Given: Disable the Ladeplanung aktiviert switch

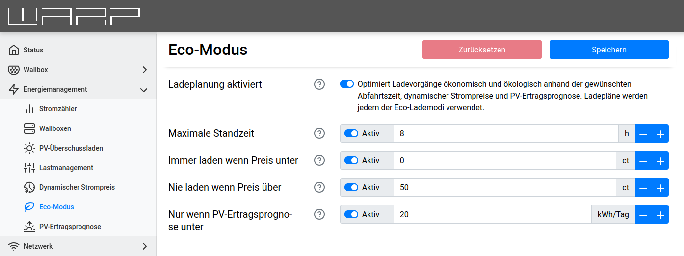Looking at the screenshot, I should (347, 84).
